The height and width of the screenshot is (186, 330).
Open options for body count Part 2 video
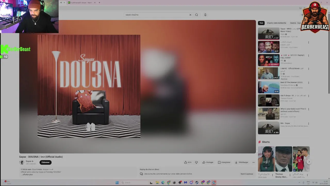(x=309, y=109)
